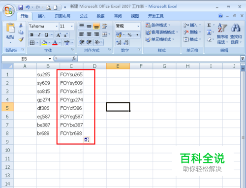The height and width of the screenshot is (188, 246).
Task: Apply percent style
Action: point(129,35)
